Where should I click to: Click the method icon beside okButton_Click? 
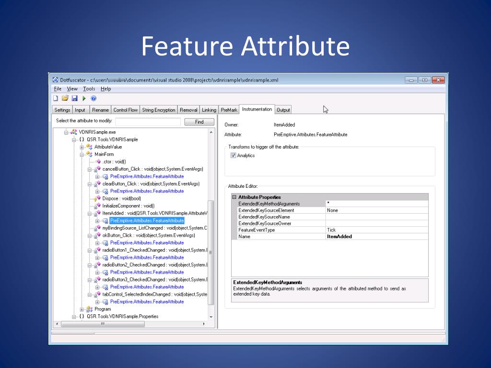pyautogui.click(x=97, y=235)
